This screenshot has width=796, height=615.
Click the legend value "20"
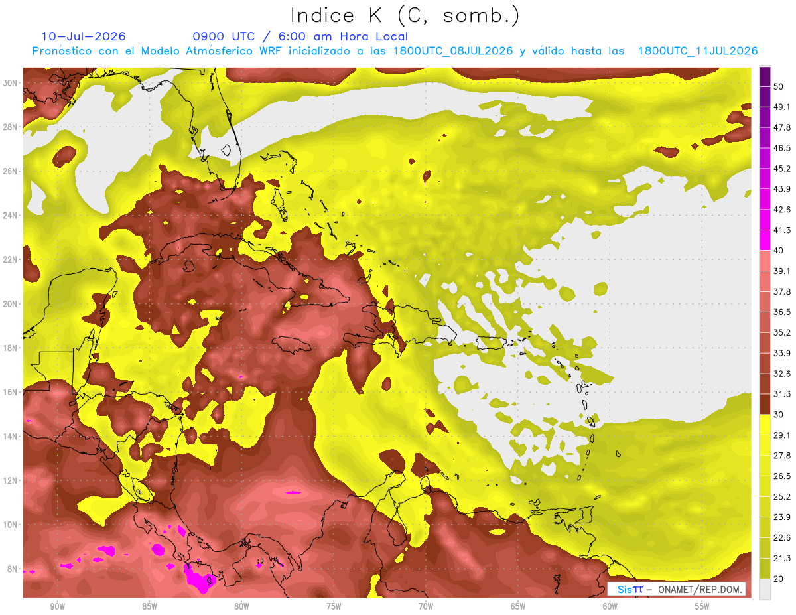click(x=779, y=579)
